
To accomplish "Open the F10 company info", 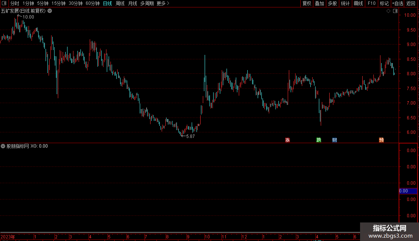I will click(372, 3).
